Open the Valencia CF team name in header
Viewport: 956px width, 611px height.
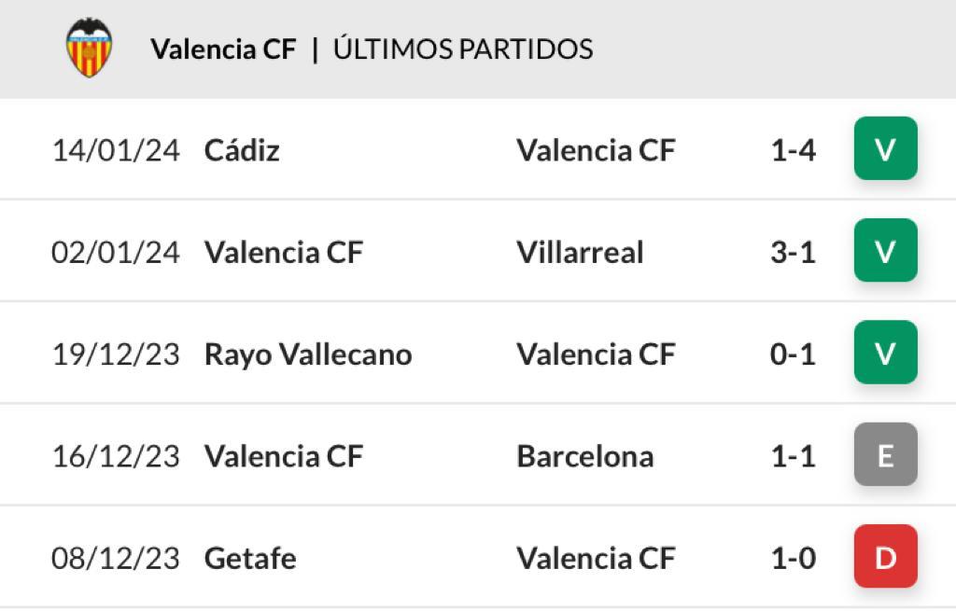pos(223,49)
